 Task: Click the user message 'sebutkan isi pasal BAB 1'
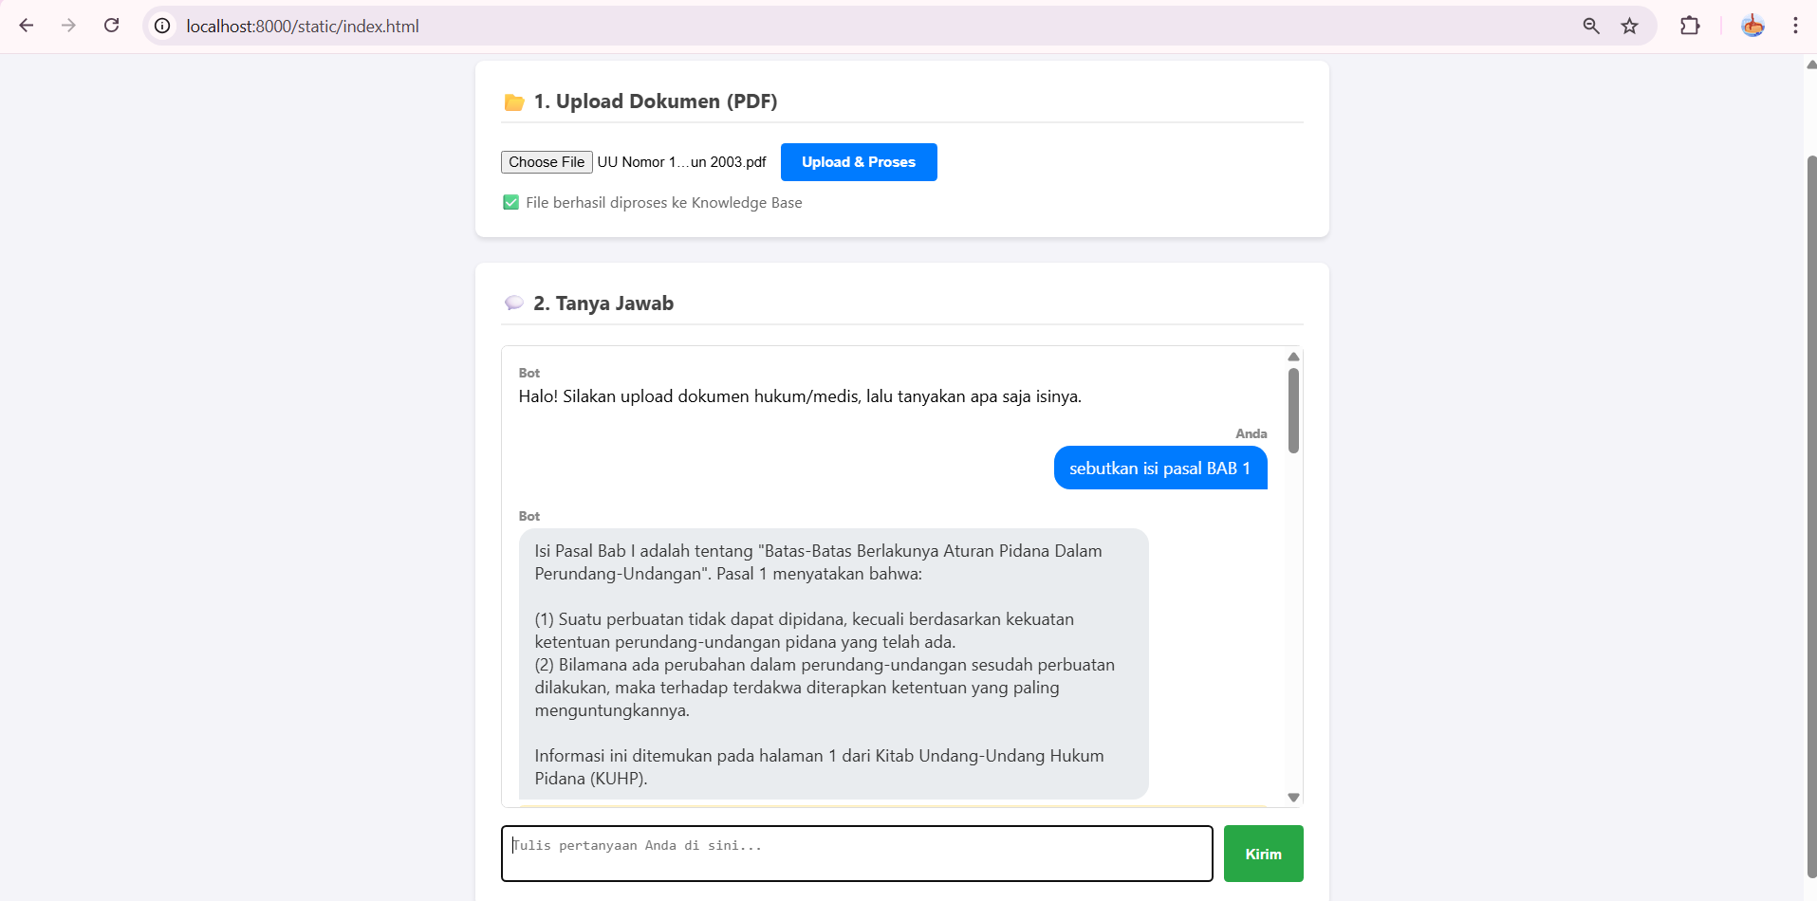tap(1159, 469)
